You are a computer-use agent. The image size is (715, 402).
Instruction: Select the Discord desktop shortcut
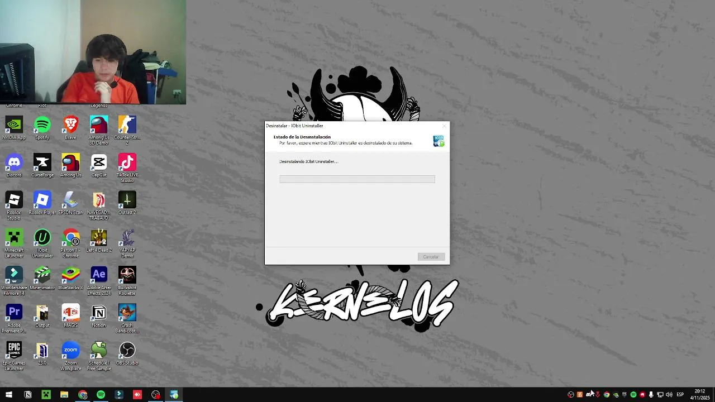tap(14, 166)
